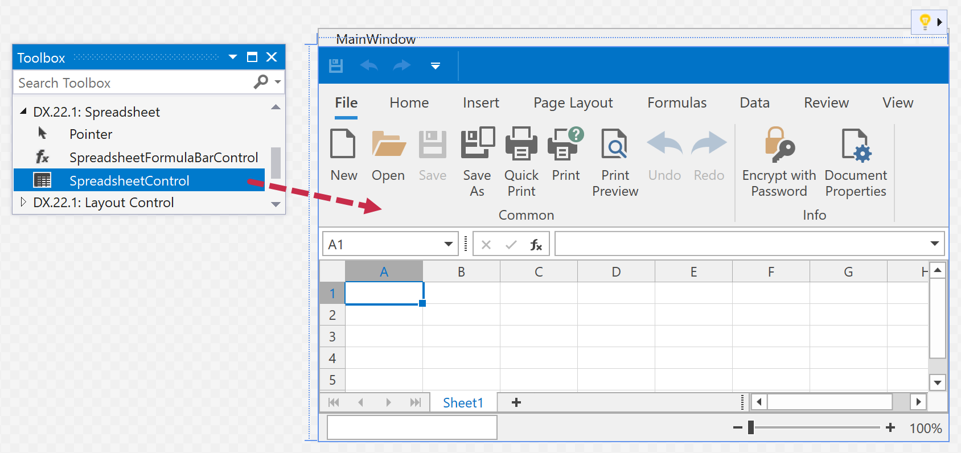Switch to the Home ribbon tab
Image resolution: width=961 pixels, height=453 pixels.
click(409, 103)
